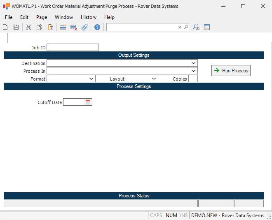Open Help via the question mark icon
Screen dimensions: 272x220
click(x=97, y=27)
